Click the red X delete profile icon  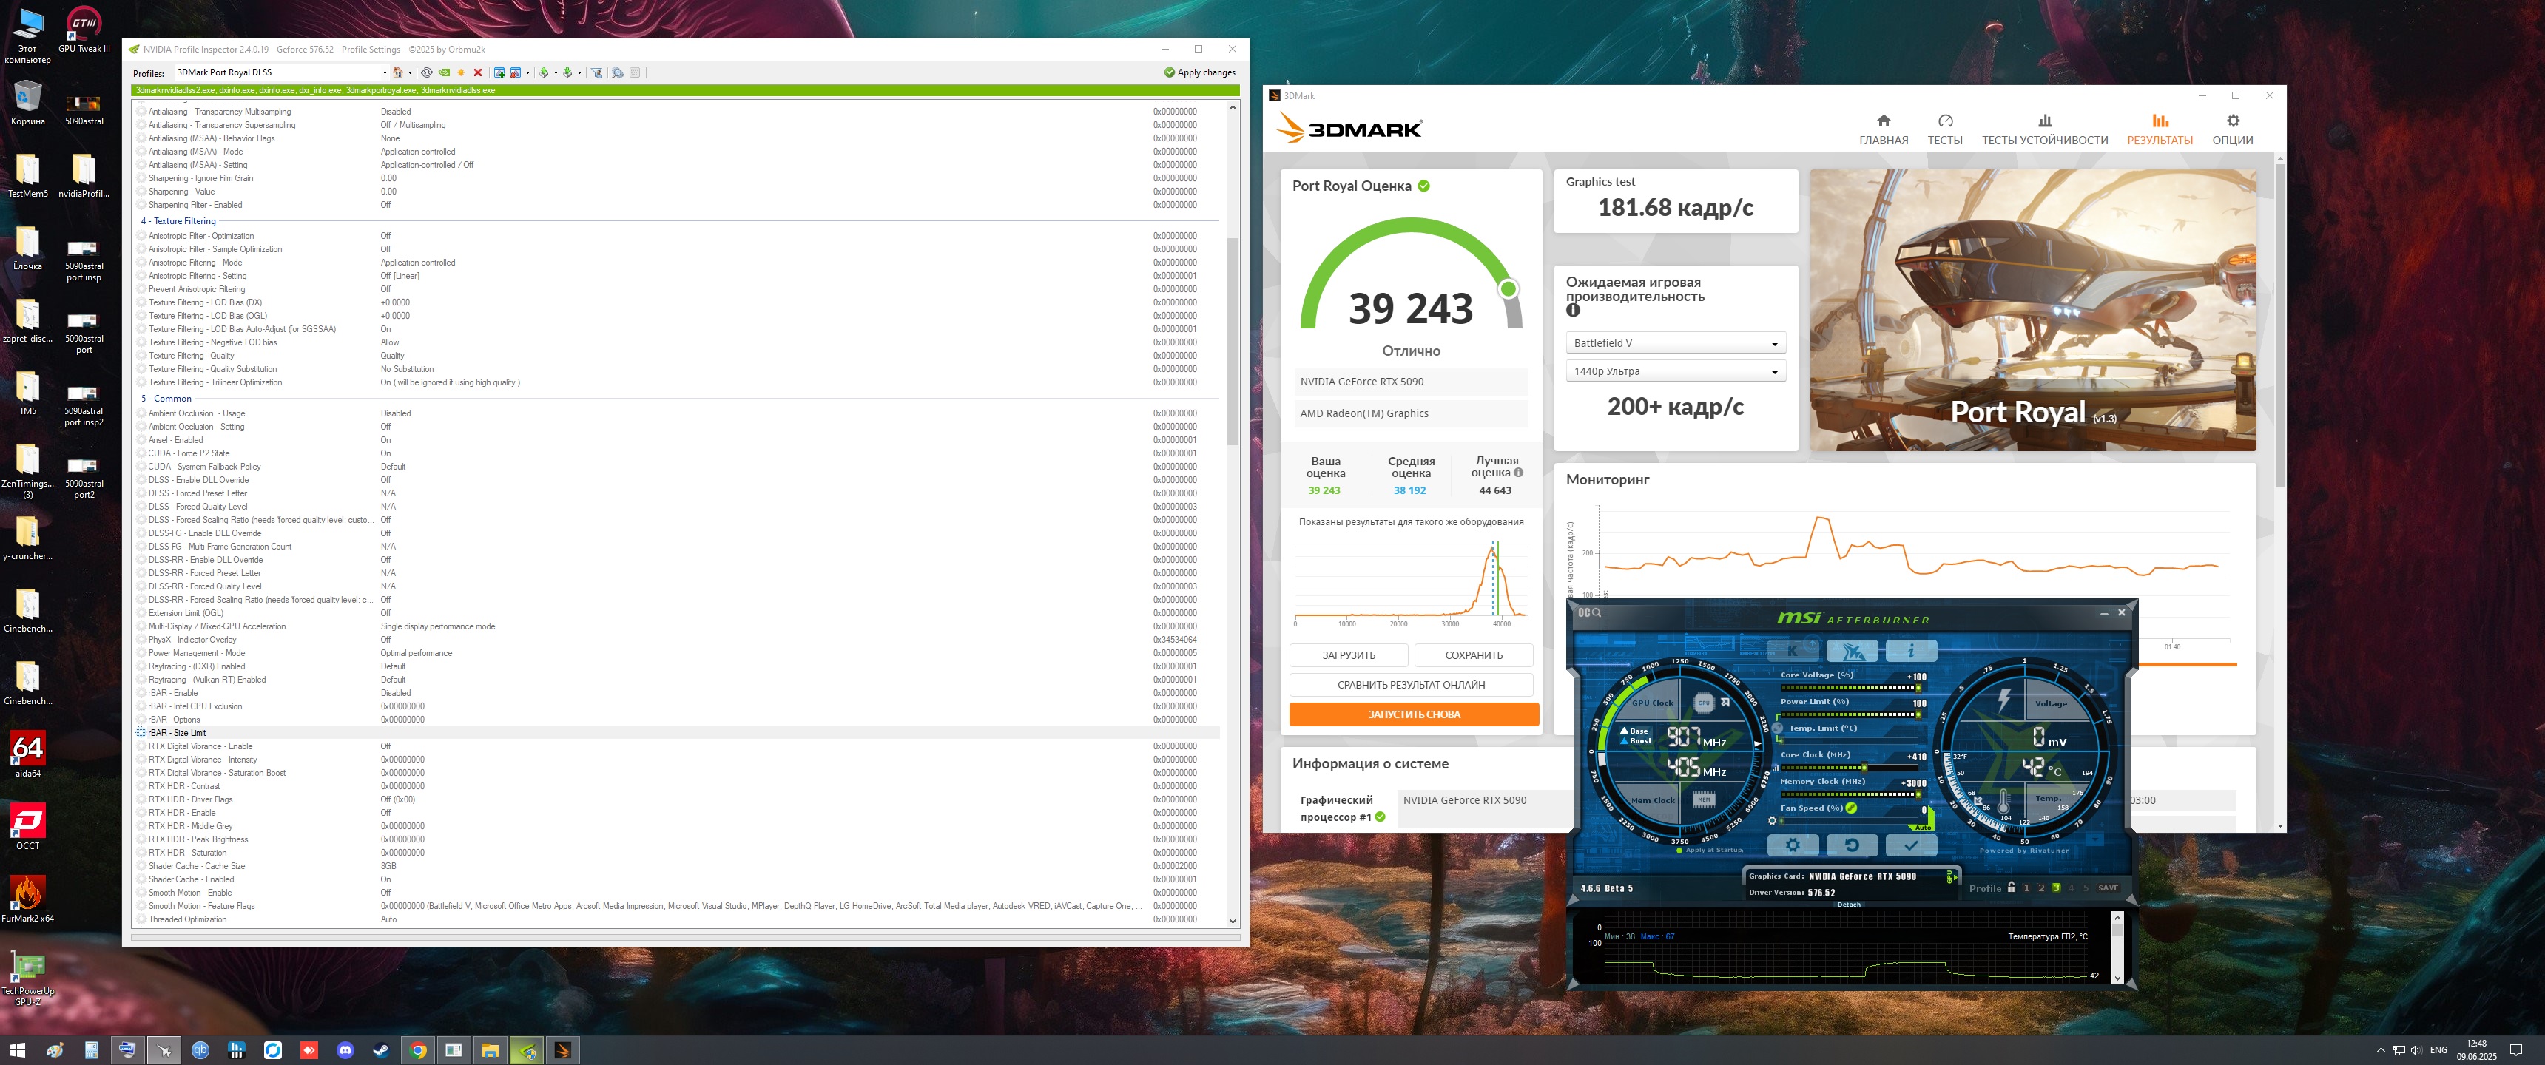(478, 72)
